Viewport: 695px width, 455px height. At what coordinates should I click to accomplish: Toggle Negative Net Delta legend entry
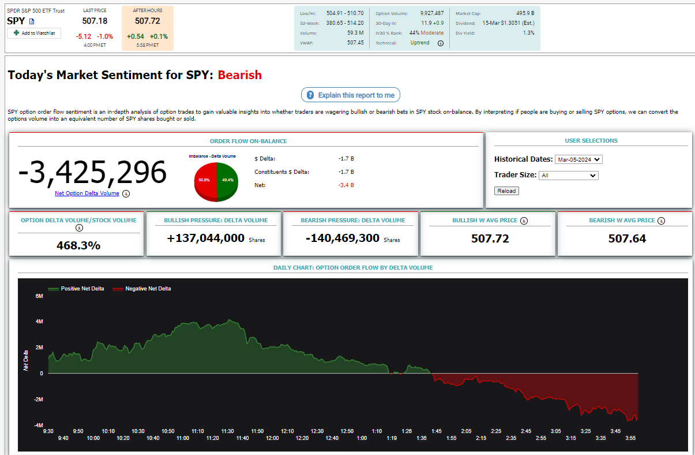coord(142,289)
